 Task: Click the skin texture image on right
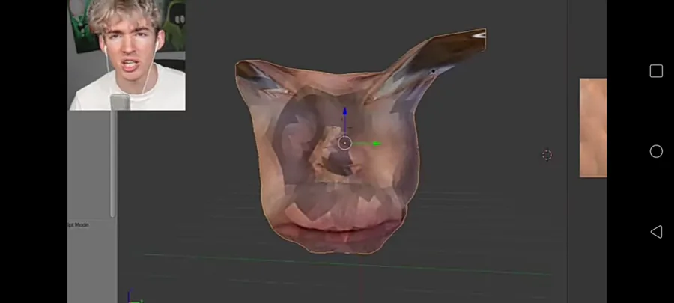[x=593, y=127]
